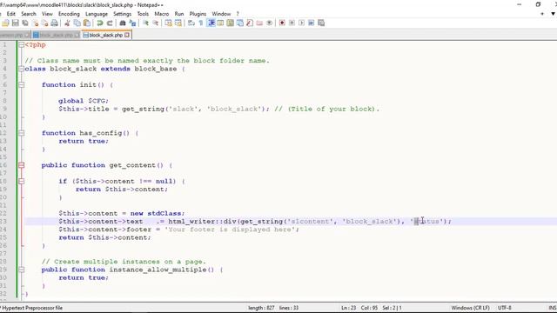Open the View menu

[47, 14]
